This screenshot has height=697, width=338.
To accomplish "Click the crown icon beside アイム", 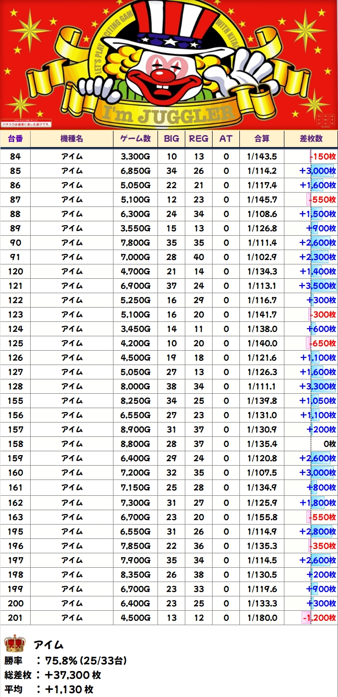I will (14, 643).
